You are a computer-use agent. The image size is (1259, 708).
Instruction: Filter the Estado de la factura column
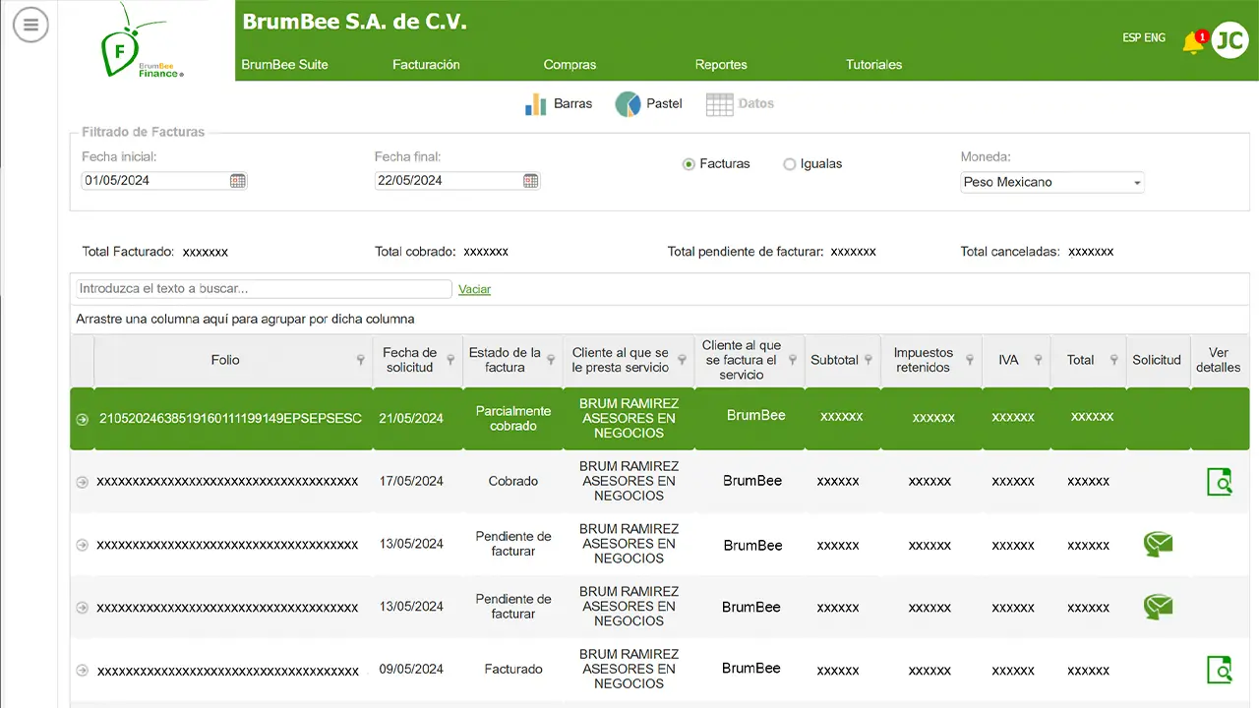(551, 360)
